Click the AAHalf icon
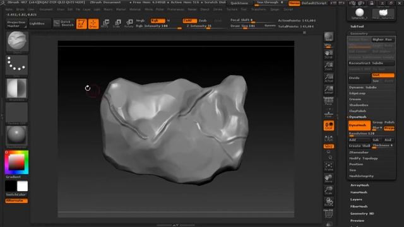Viewport: 404px width, 227px height. pos(328,90)
